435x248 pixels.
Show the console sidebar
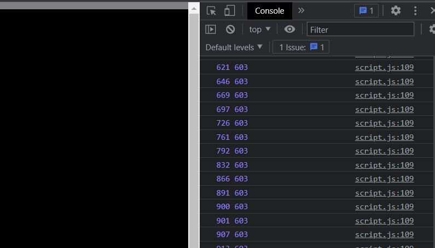click(x=211, y=29)
